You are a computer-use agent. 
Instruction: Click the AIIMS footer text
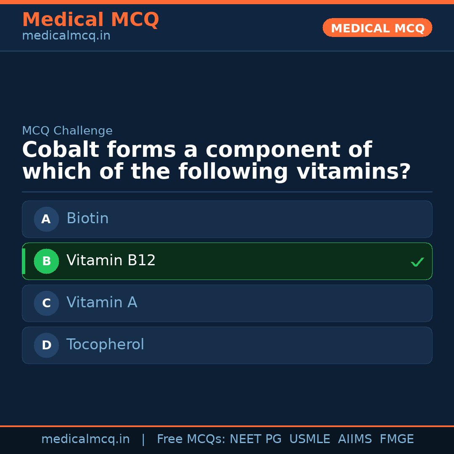click(355, 439)
